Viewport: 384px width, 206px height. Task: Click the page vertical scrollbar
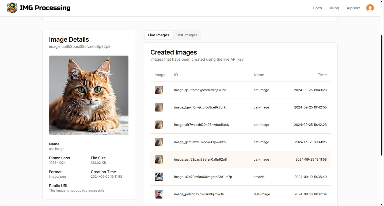pos(382,94)
